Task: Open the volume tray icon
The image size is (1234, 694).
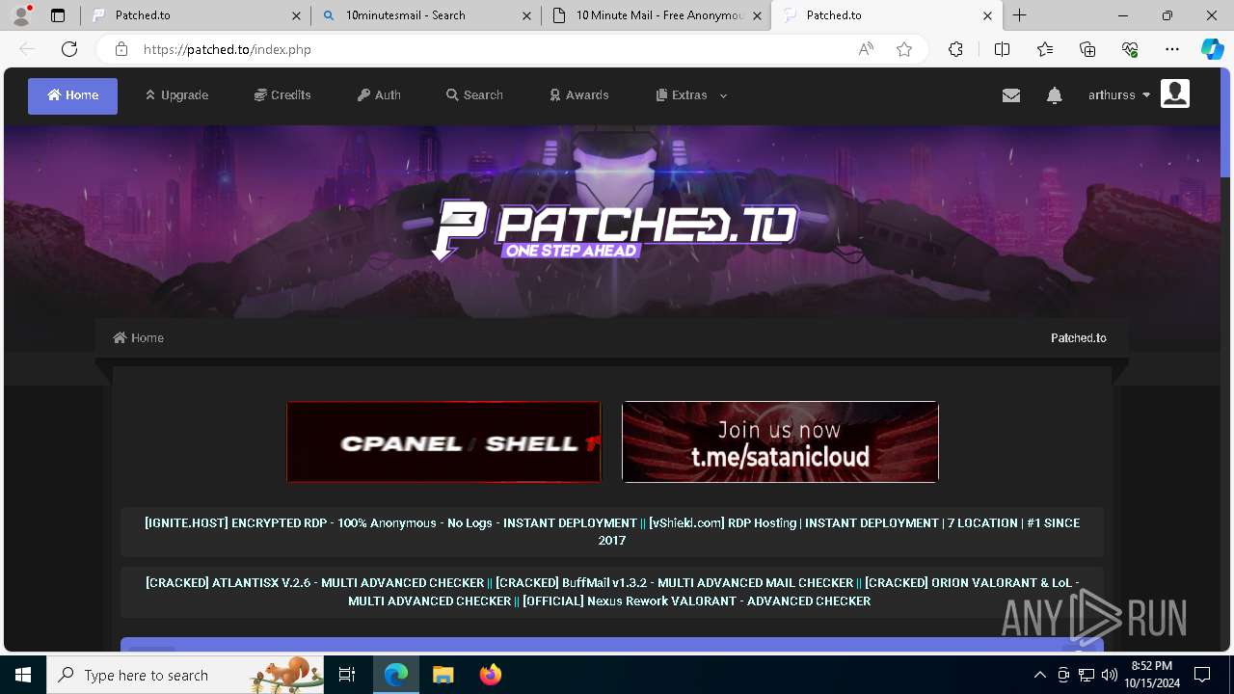Action: [x=1110, y=675]
